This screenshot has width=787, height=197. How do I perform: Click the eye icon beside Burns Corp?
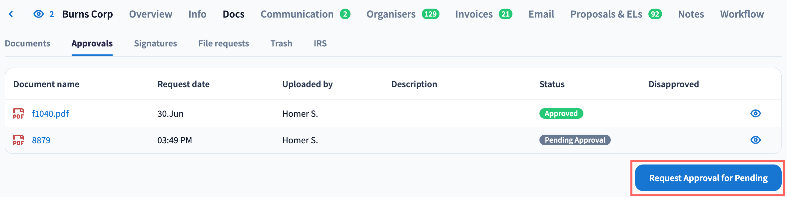tap(39, 14)
